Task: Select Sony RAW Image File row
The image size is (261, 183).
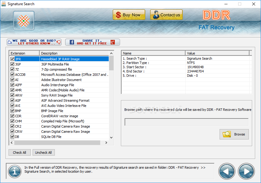Action: (59, 95)
